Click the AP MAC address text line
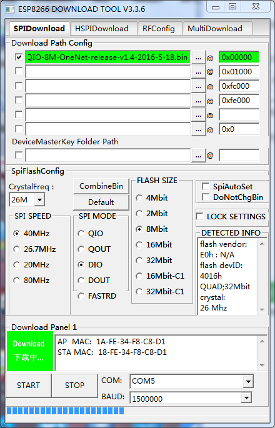The height and width of the screenshot is (428, 275). [111, 342]
